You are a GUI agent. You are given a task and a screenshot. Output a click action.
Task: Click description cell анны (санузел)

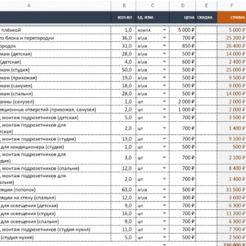[56, 102]
